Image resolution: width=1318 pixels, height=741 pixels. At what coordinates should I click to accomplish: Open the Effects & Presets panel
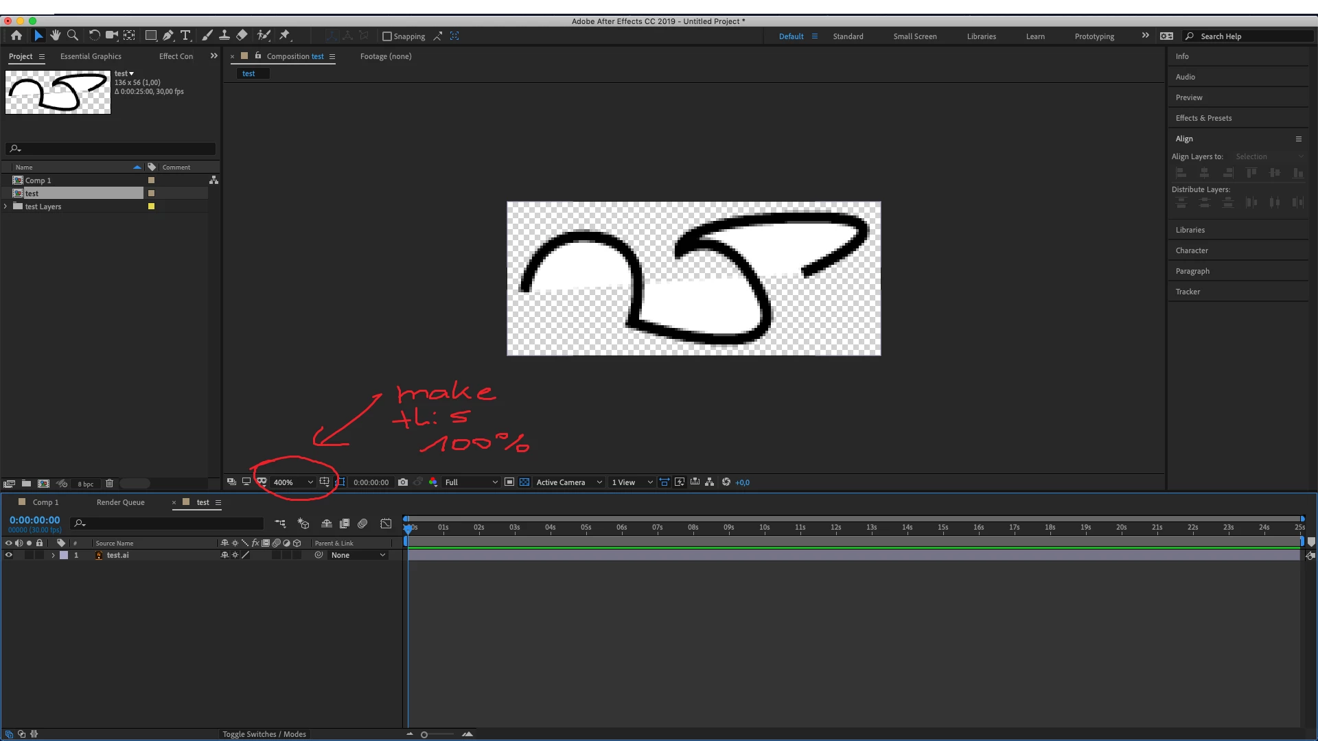(x=1203, y=118)
